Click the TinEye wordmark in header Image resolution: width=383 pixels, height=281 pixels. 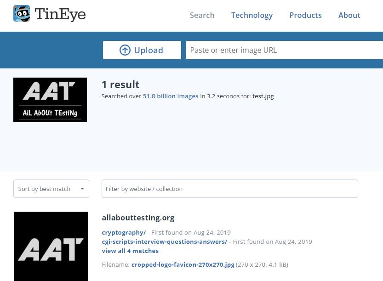pyautogui.click(x=61, y=14)
